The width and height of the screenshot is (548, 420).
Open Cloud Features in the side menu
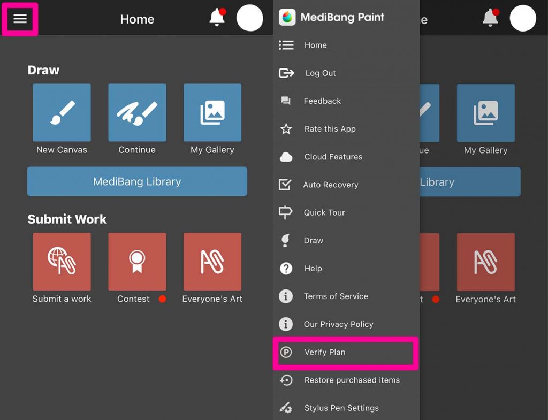(346, 157)
